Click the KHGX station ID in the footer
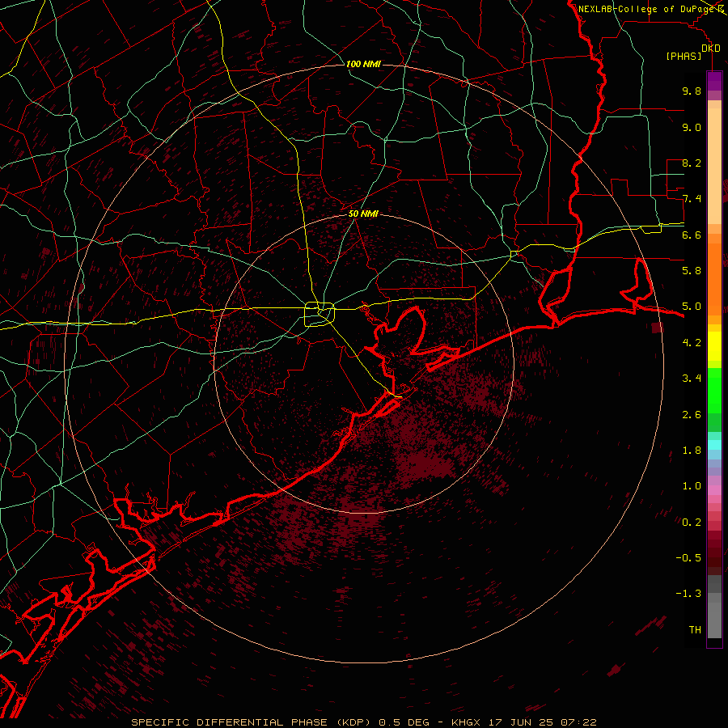The width and height of the screenshot is (728, 728). [x=465, y=722]
